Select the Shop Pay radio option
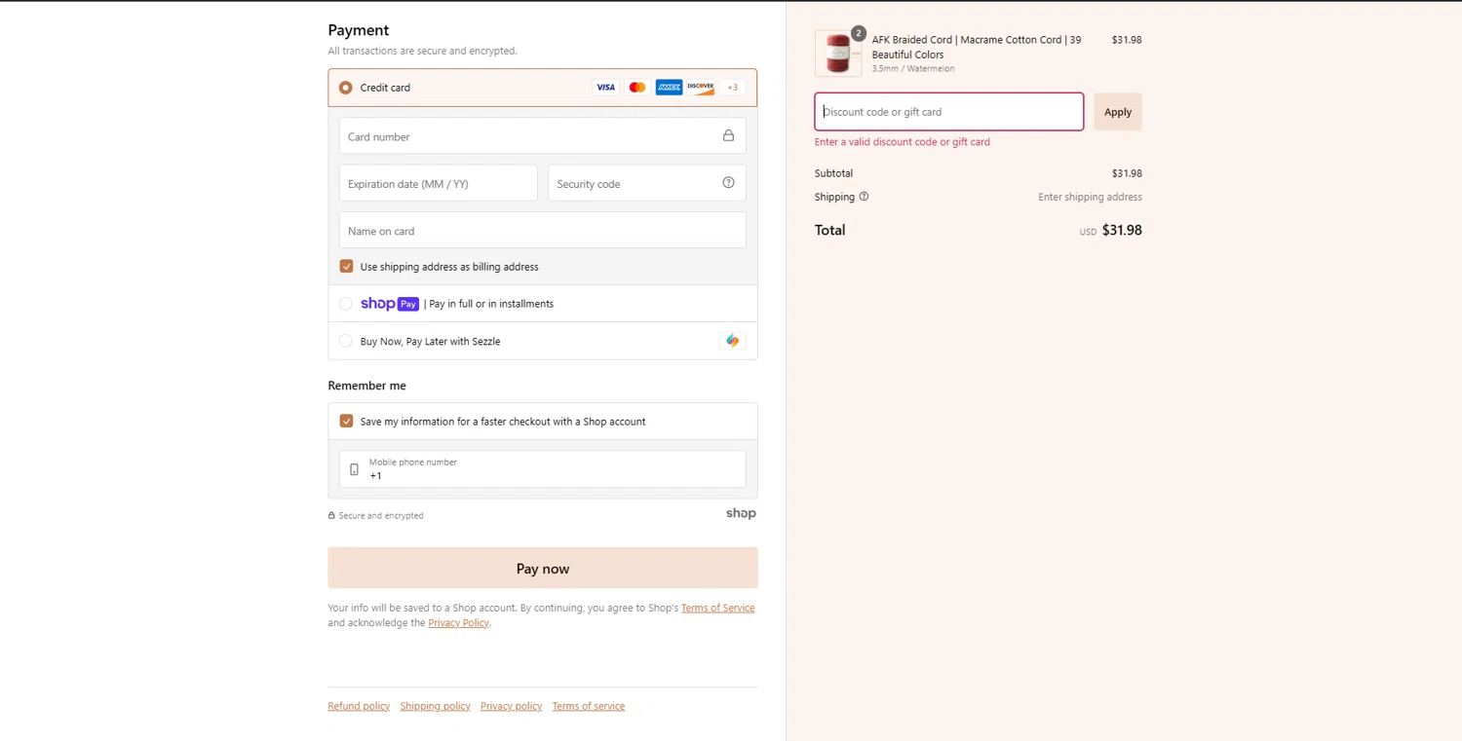This screenshot has width=1462, height=741. pyautogui.click(x=346, y=304)
